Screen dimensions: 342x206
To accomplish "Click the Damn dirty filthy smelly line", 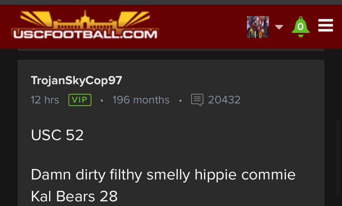I will (163, 175).
